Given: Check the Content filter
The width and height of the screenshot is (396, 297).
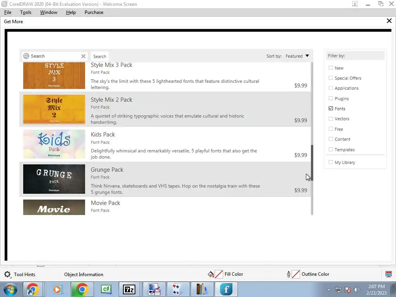Looking at the screenshot, I should 331,139.
